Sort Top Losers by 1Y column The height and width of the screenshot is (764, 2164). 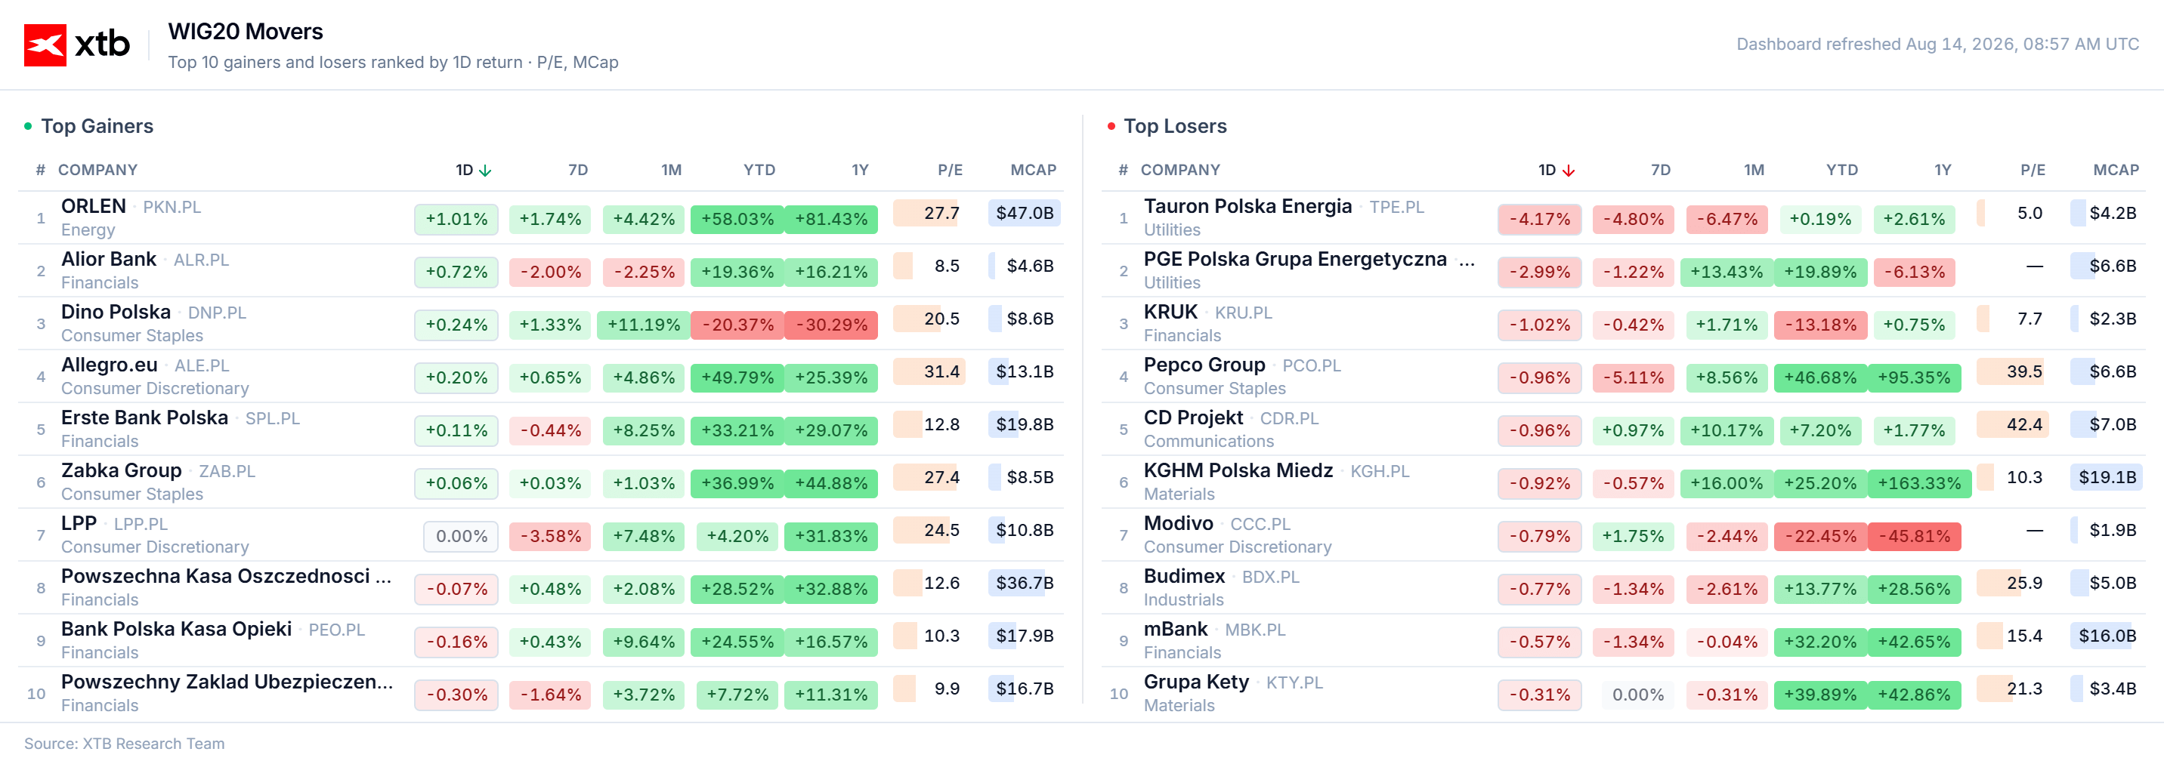pyautogui.click(x=1942, y=171)
